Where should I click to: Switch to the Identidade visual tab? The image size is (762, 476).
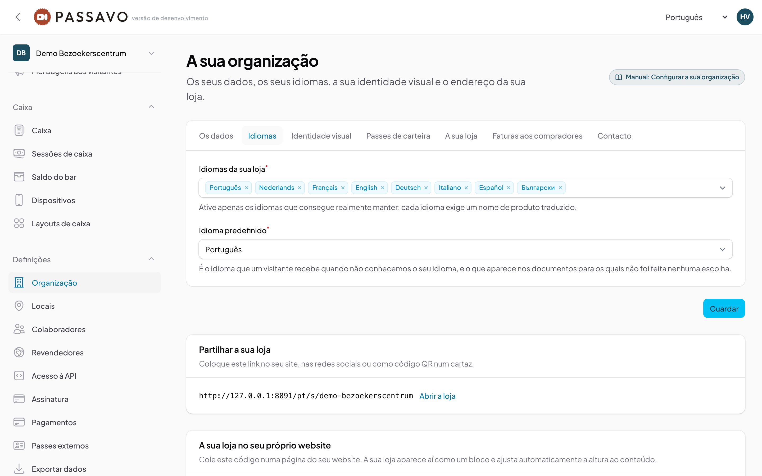[x=321, y=136]
